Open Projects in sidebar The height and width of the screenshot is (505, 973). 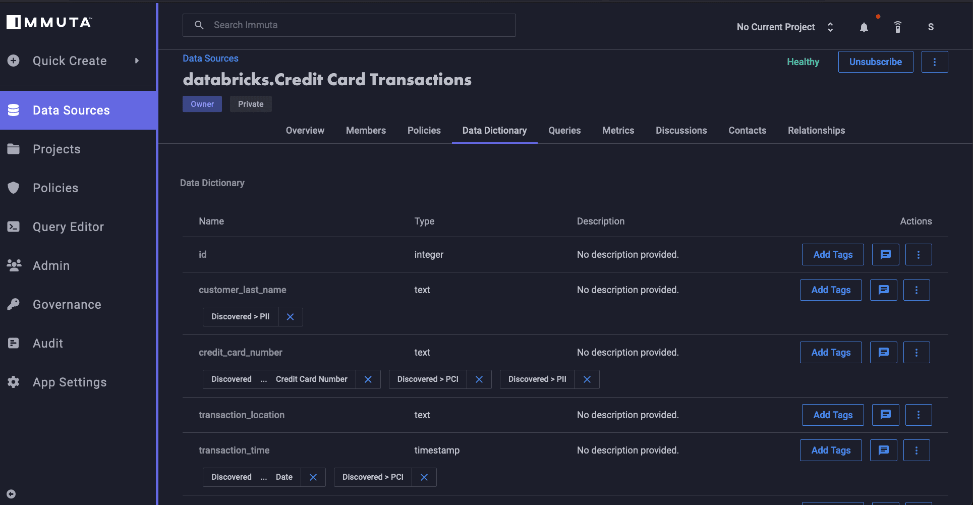click(78, 149)
